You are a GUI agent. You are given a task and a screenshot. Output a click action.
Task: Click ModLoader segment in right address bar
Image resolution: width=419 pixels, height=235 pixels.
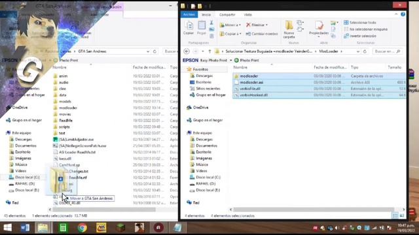(x=329, y=51)
